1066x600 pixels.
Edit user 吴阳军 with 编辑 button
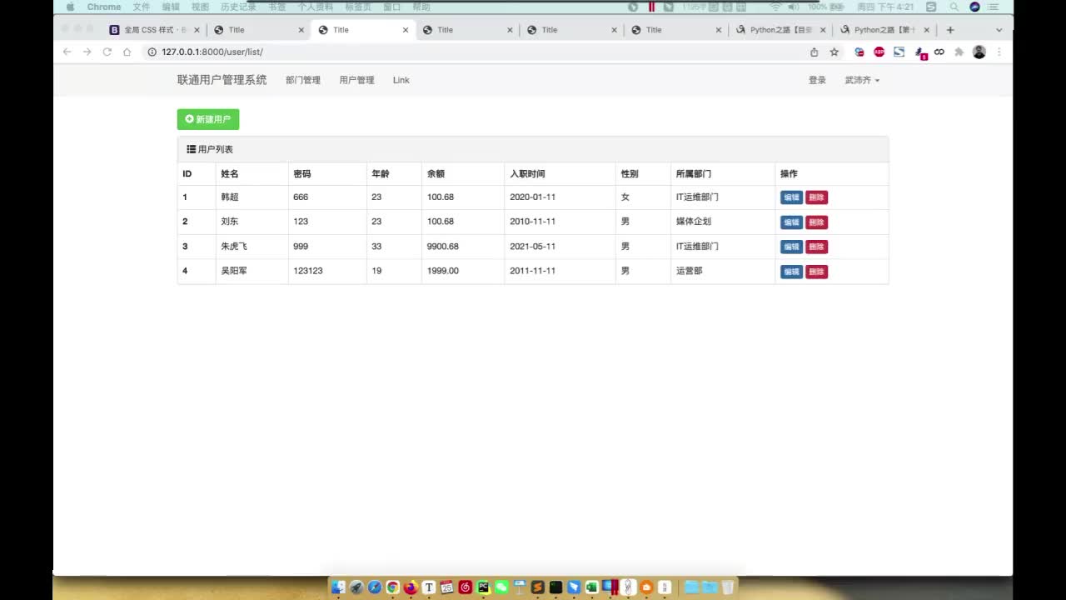pyautogui.click(x=791, y=272)
